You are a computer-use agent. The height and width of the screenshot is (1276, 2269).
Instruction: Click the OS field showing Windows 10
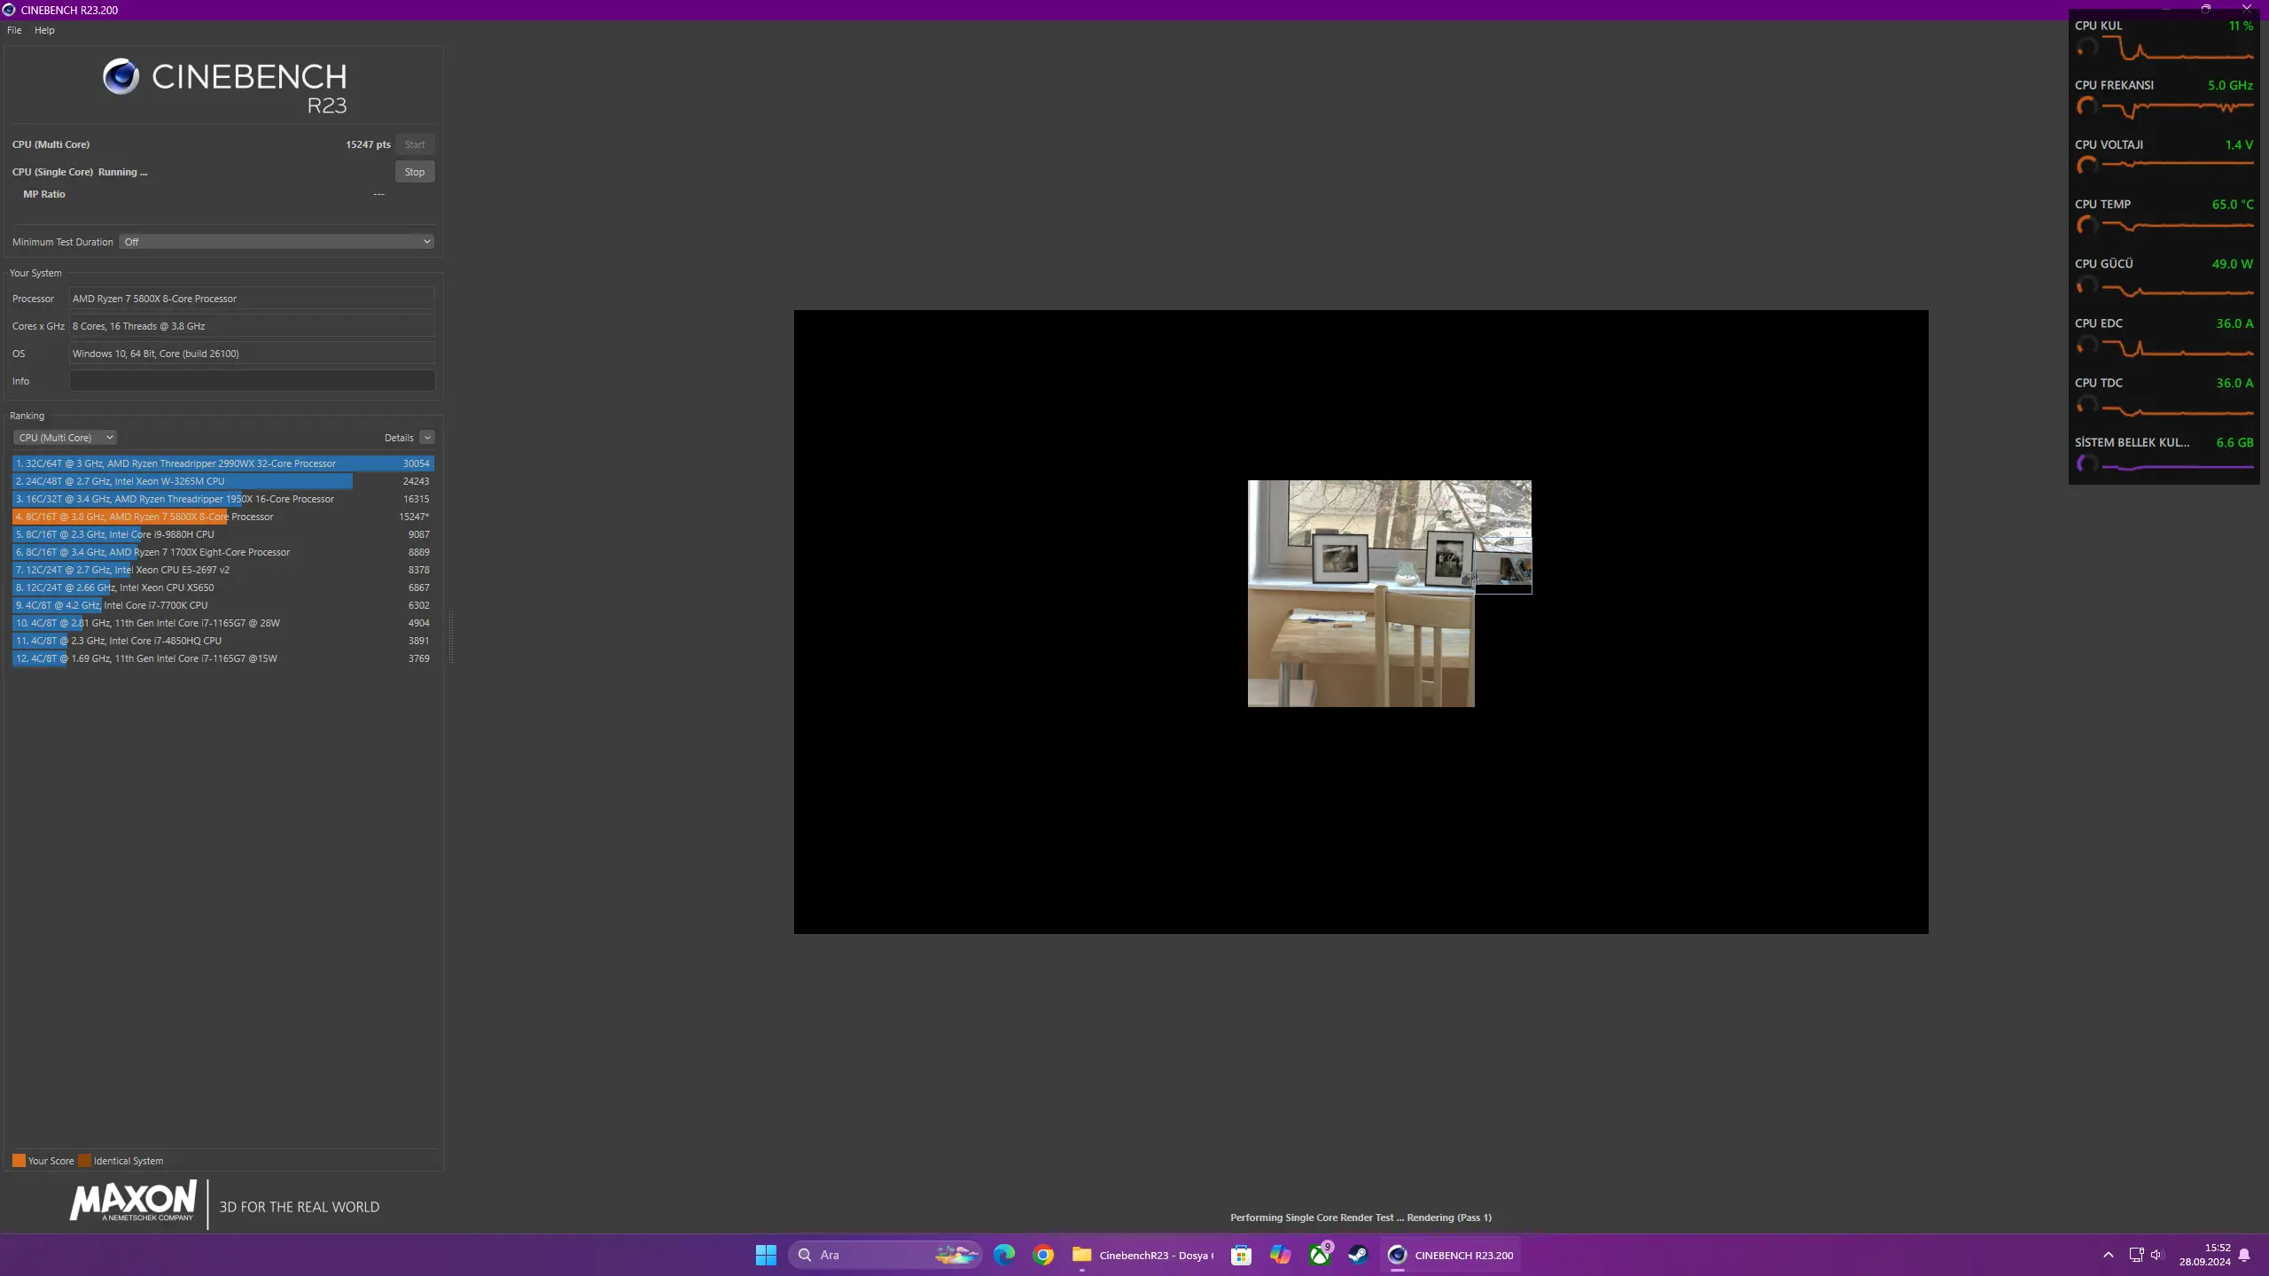click(x=252, y=354)
